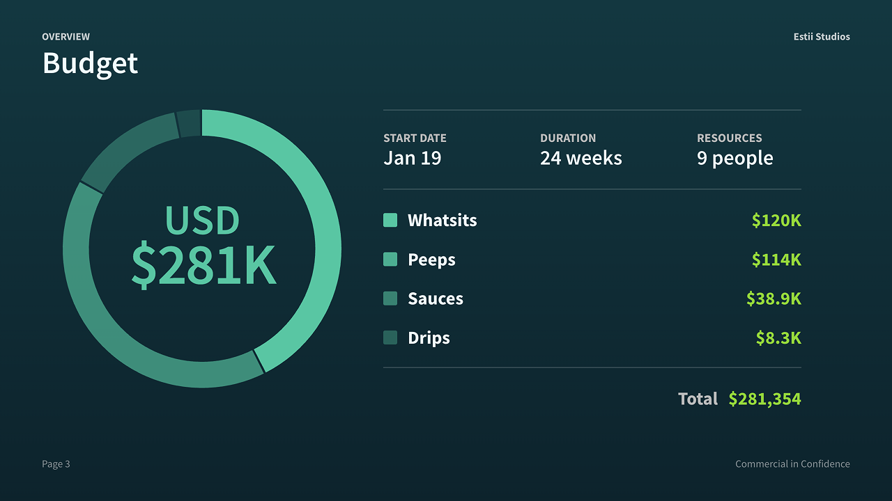This screenshot has width=892, height=501.
Task: Click the 9 people resources value
Action: 735,158
